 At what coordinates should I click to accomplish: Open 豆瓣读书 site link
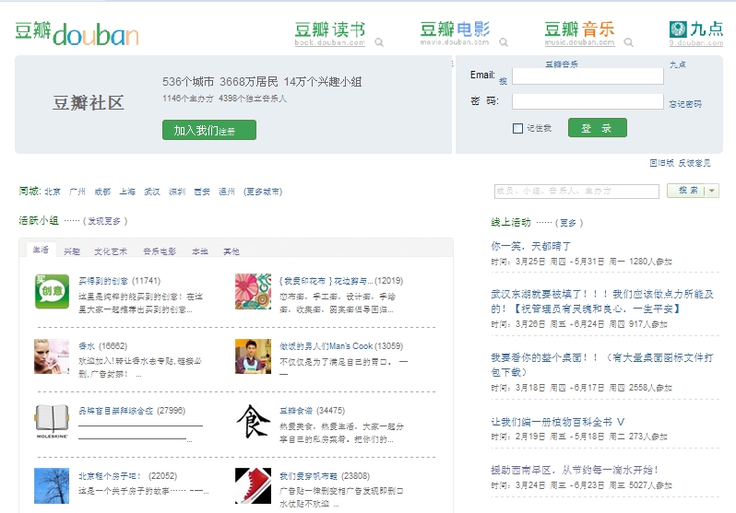329,33
